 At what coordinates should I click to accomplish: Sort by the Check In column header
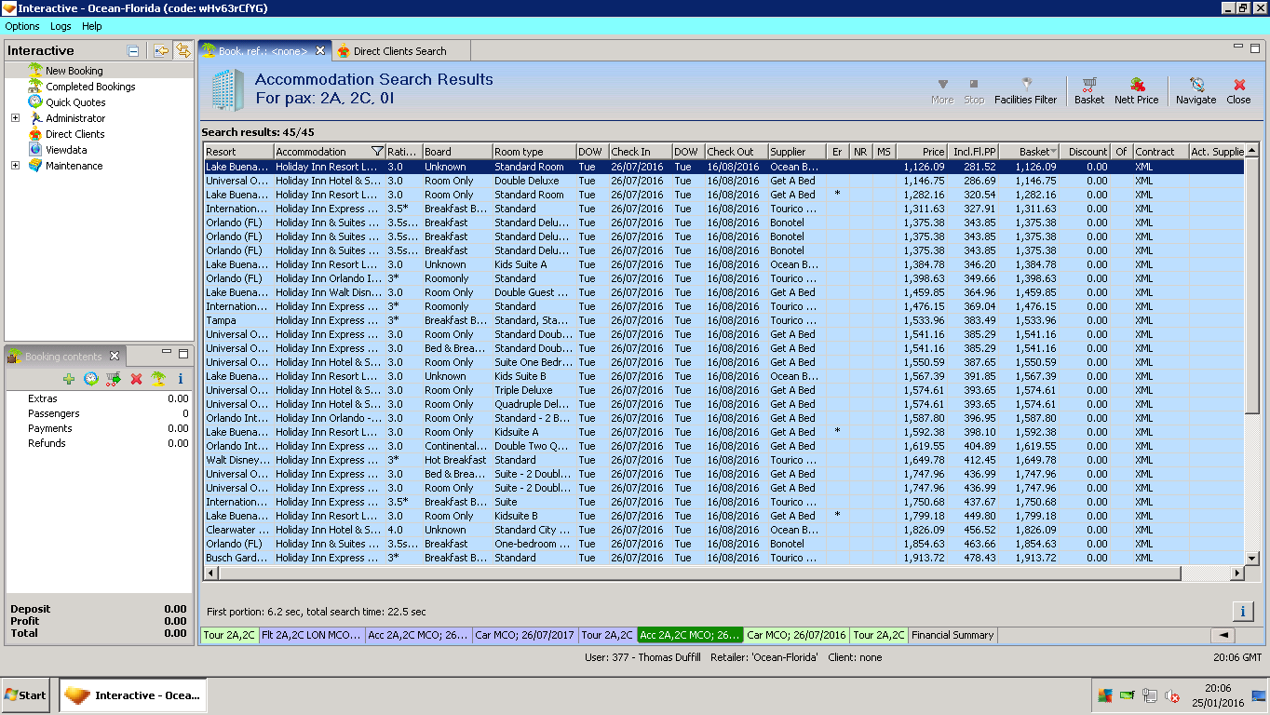click(x=640, y=152)
